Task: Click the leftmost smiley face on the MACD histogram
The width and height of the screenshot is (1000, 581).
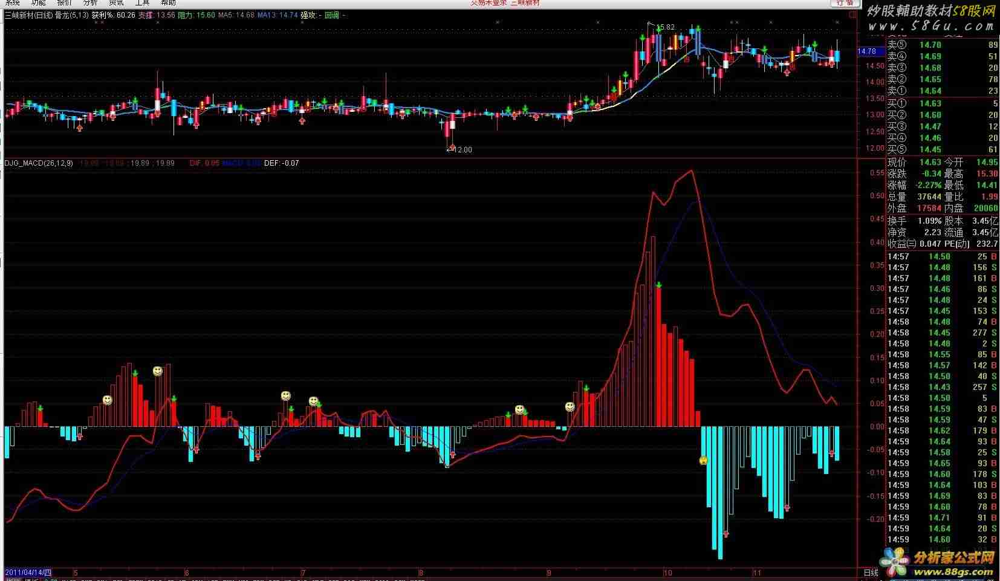Action: click(x=107, y=400)
